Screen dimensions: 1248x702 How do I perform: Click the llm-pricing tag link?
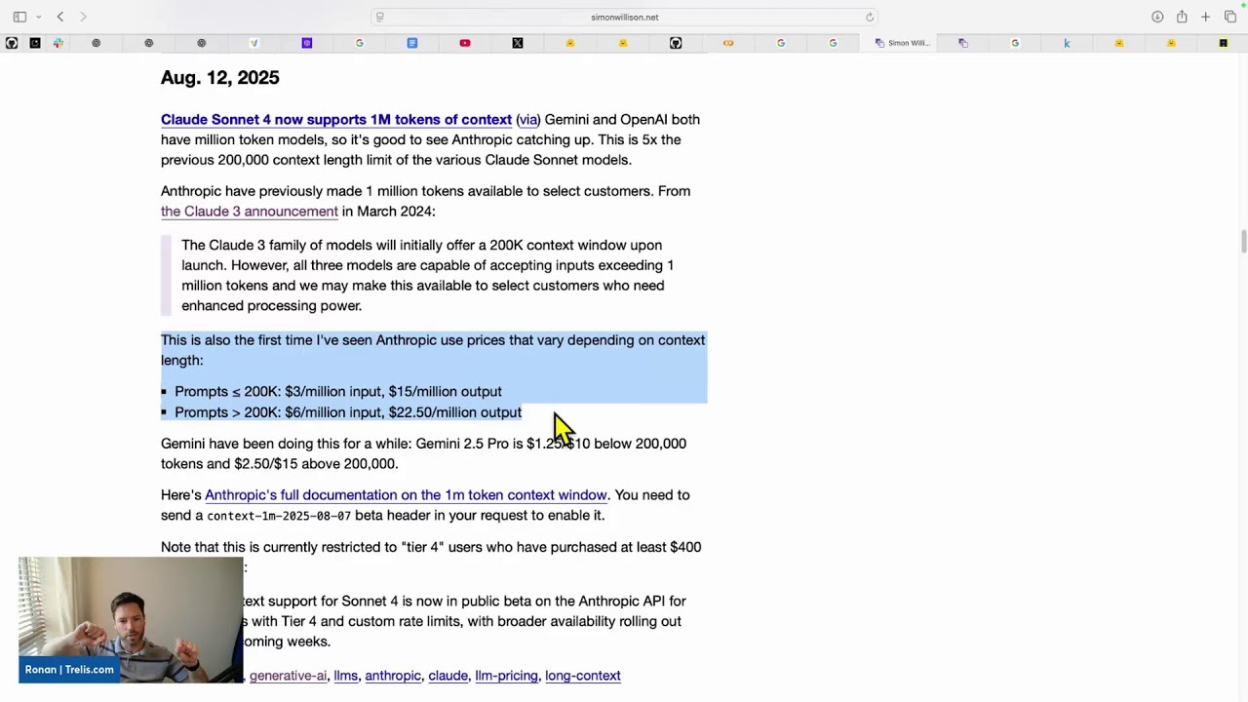[x=506, y=676]
